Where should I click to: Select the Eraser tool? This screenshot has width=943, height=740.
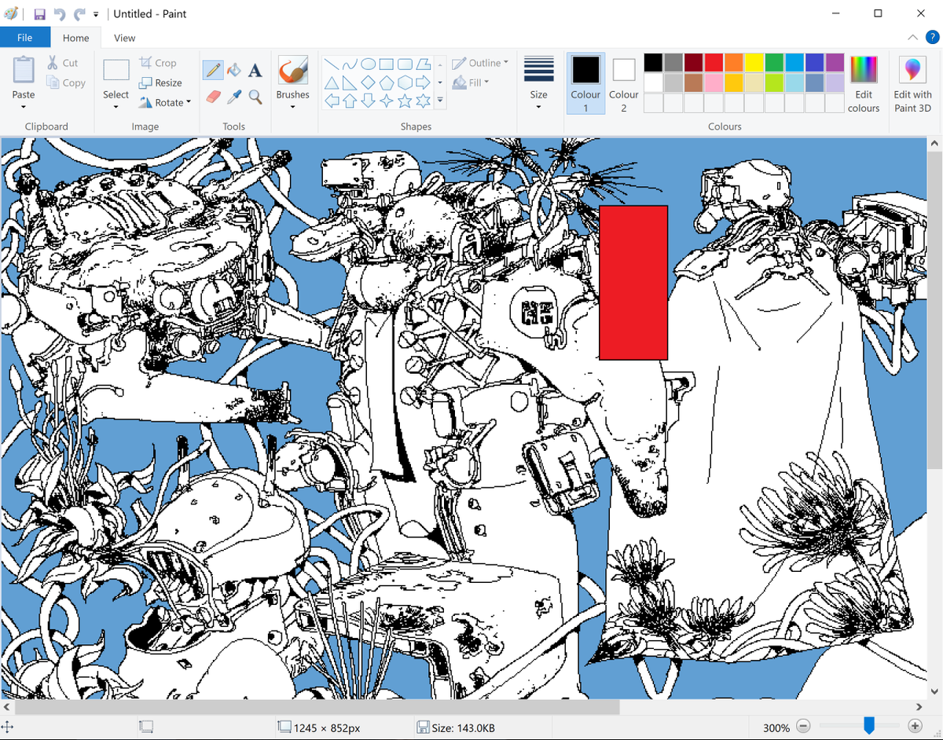click(212, 96)
